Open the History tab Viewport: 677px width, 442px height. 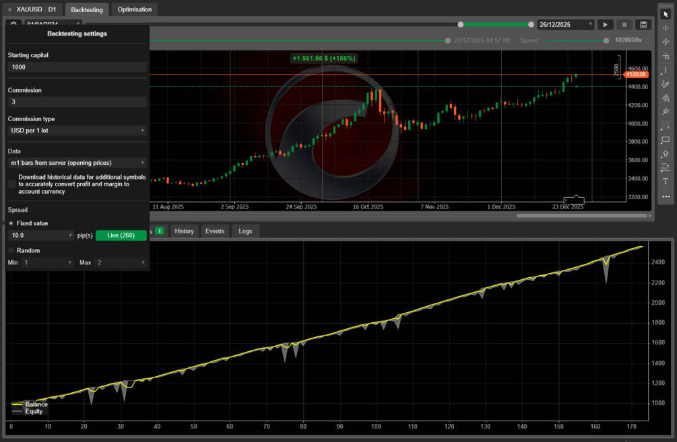185,231
